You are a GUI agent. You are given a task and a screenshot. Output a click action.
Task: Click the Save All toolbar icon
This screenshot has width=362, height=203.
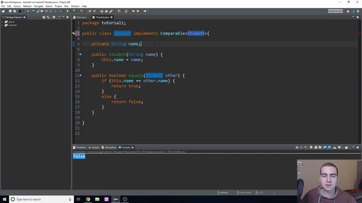(15, 11)
